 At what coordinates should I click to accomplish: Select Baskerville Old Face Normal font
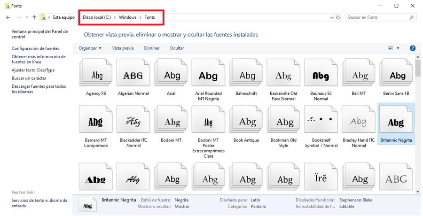pos(283,72)
